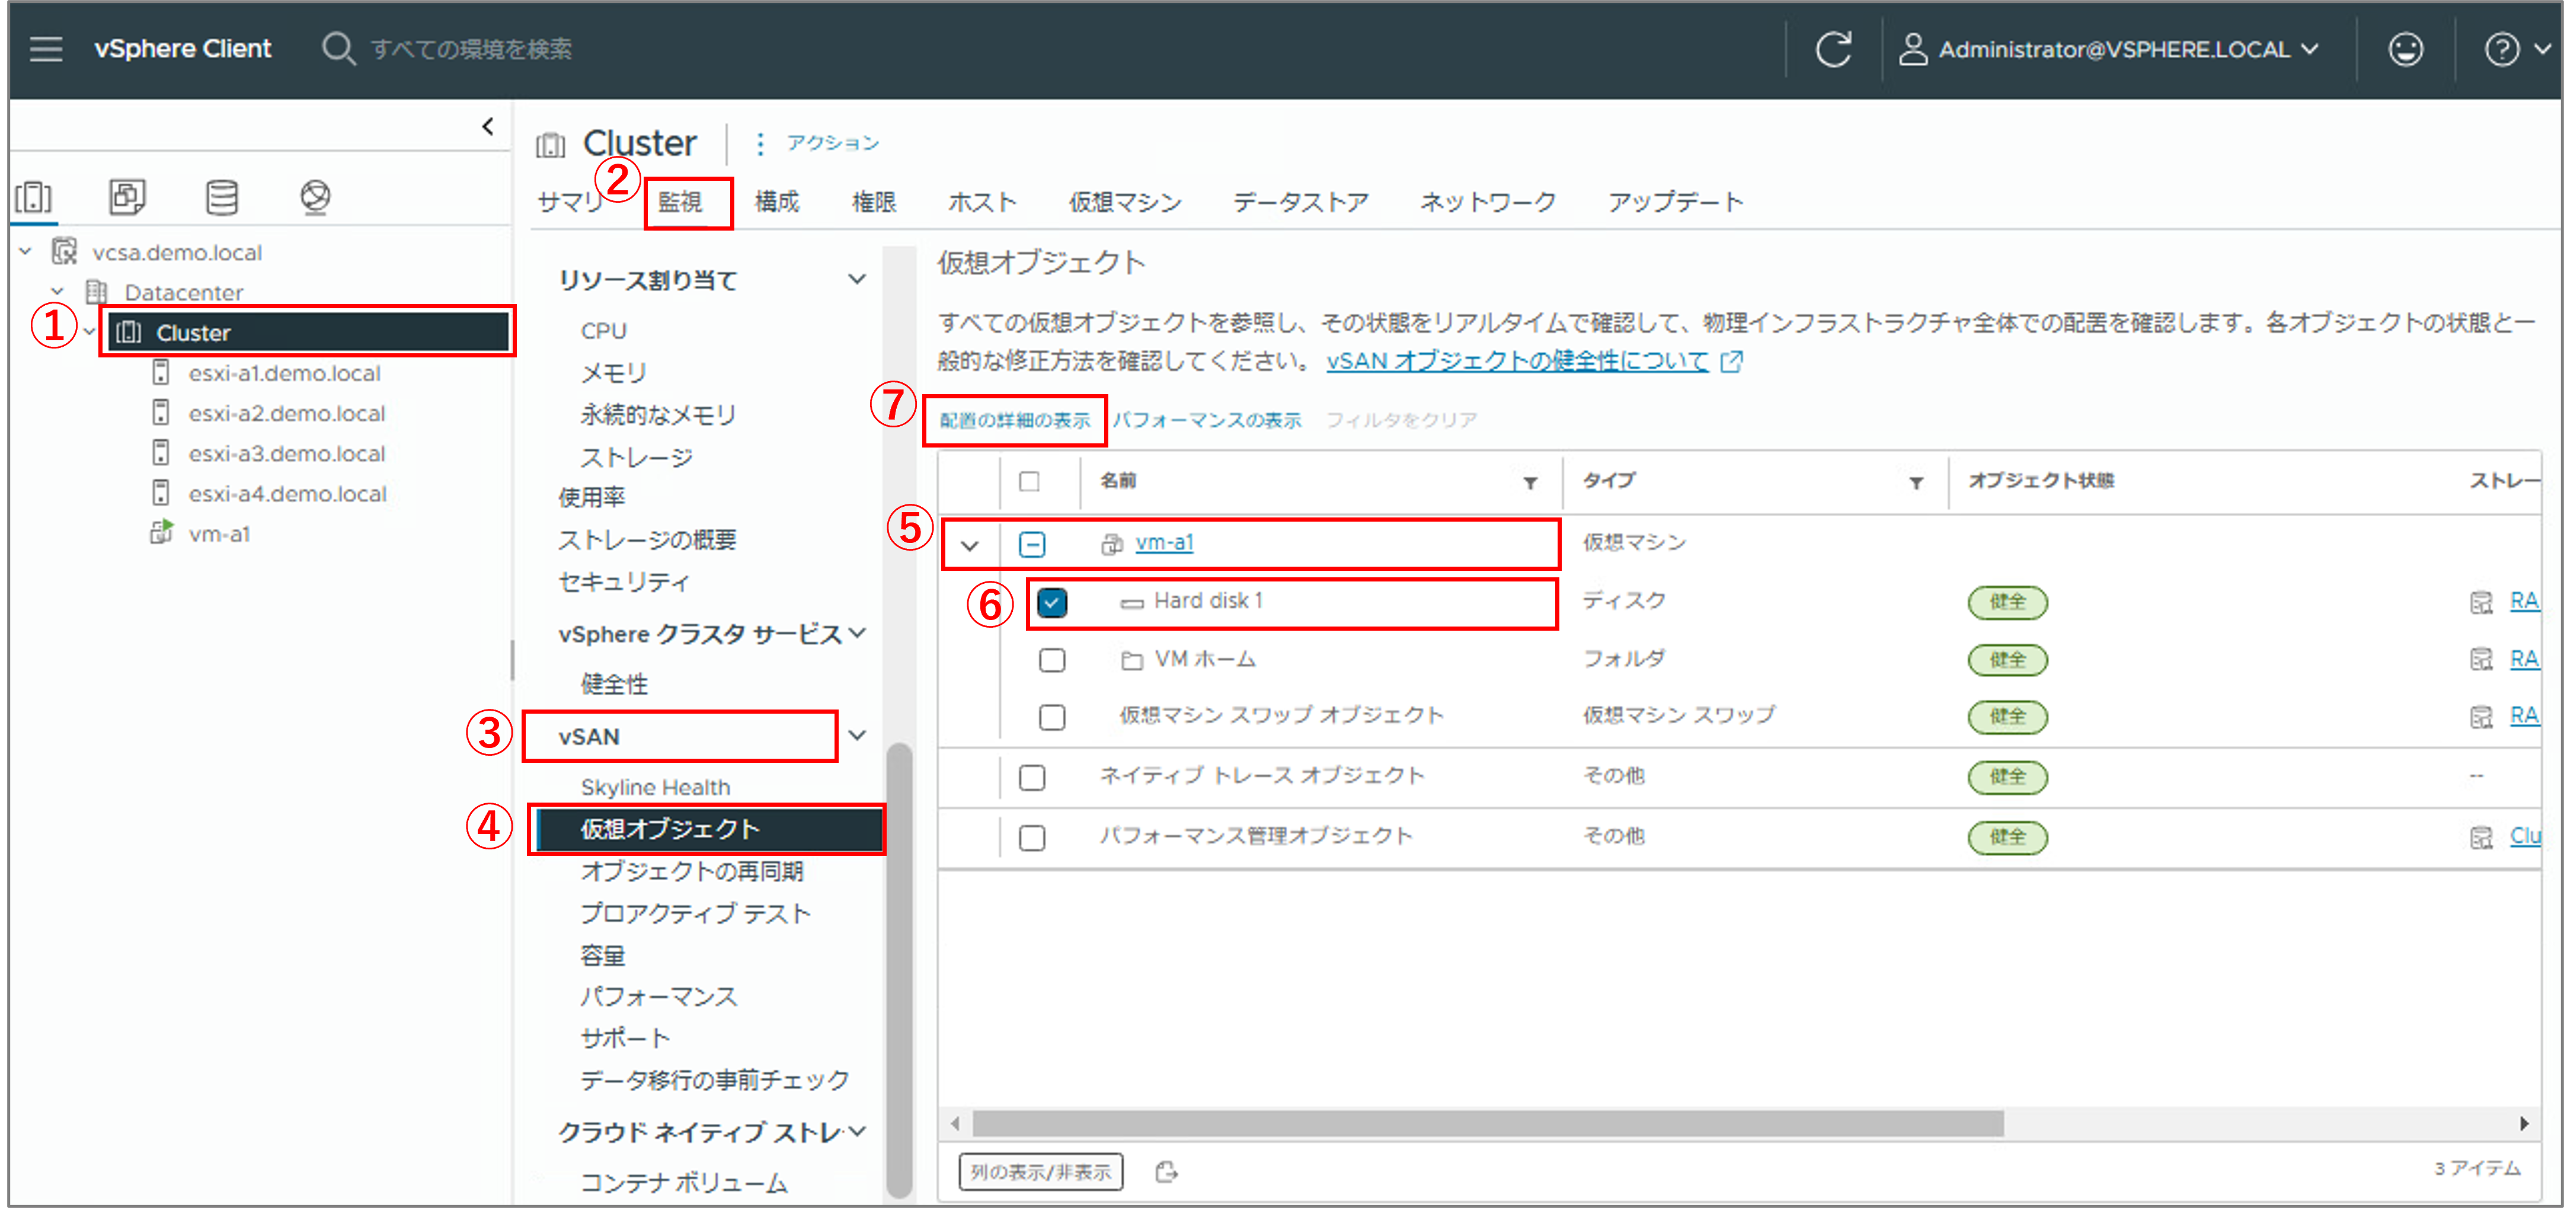2564x1208 pixels.
Task: Click the Cluster icon in the header
Action: coord(549,145)
